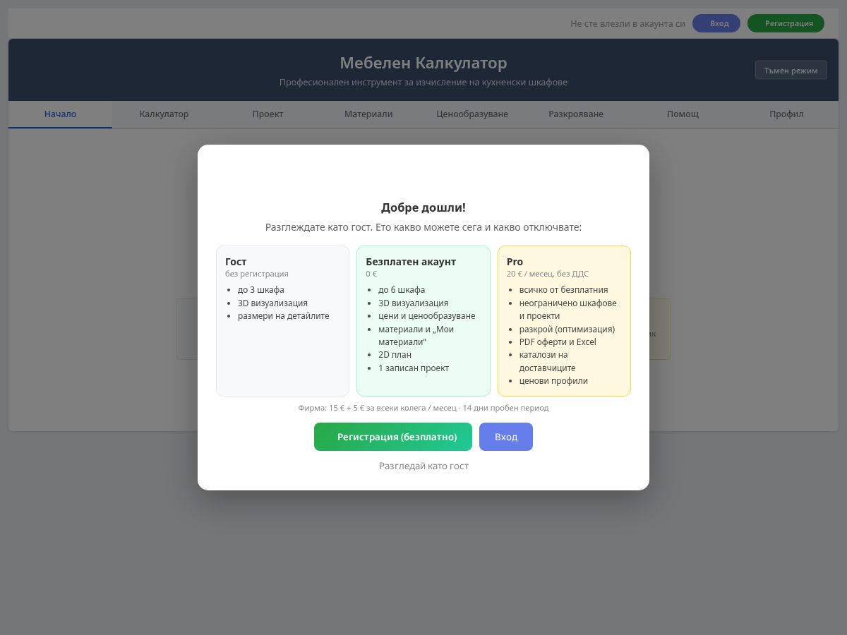Image resolution: width=847 pixels, height=635 pixels.
Task: Click 'PDF оферти и Excel' list item
Action: 558,342
